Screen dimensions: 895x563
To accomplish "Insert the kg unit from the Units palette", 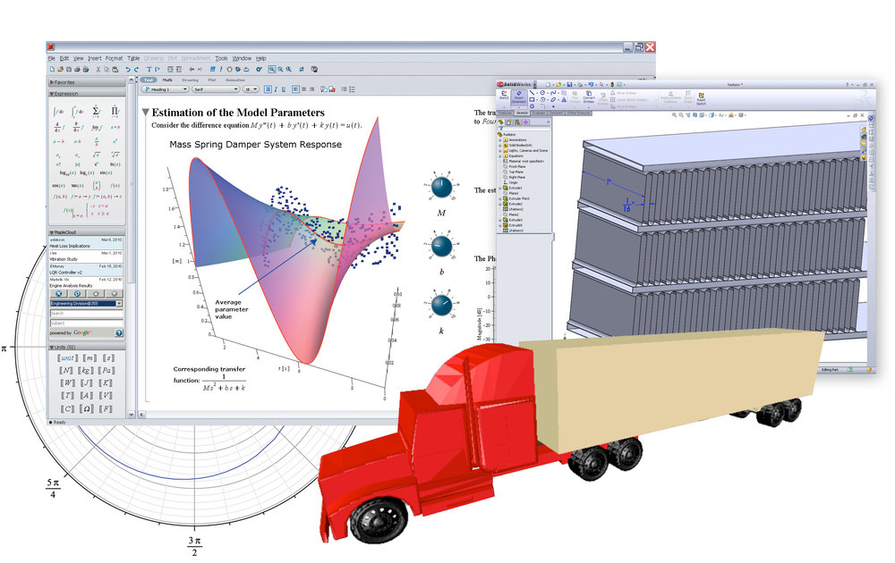I will tap(86, 370).
